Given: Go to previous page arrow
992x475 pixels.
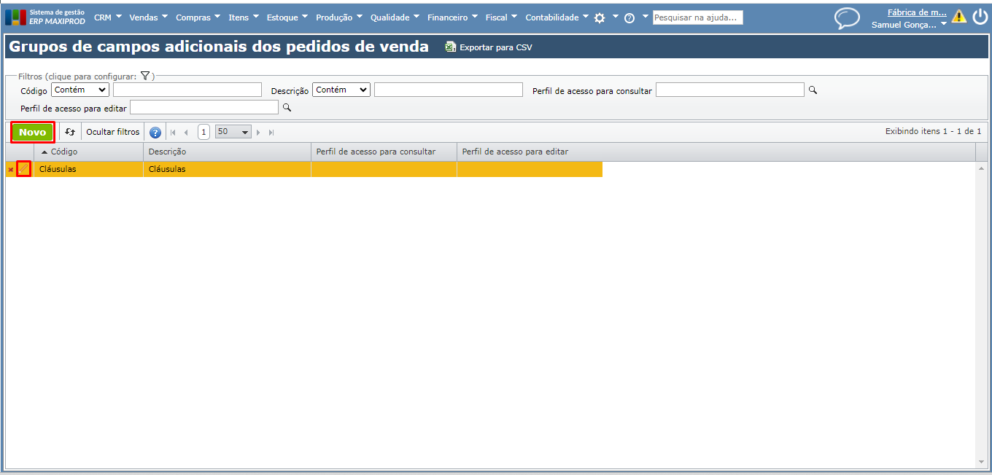Looking at the screenshot, I should [186, 133].
